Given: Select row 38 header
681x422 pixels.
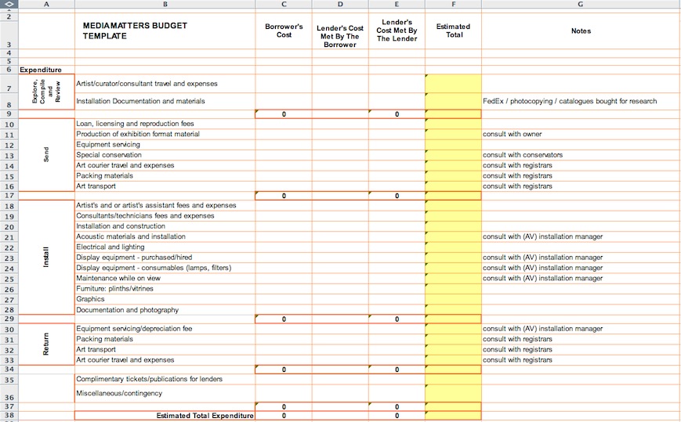Looking at the screenshot, I should point(9,416).
